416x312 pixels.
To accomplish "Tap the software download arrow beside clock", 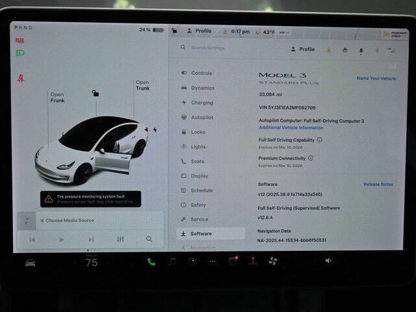I will [225, 32].
